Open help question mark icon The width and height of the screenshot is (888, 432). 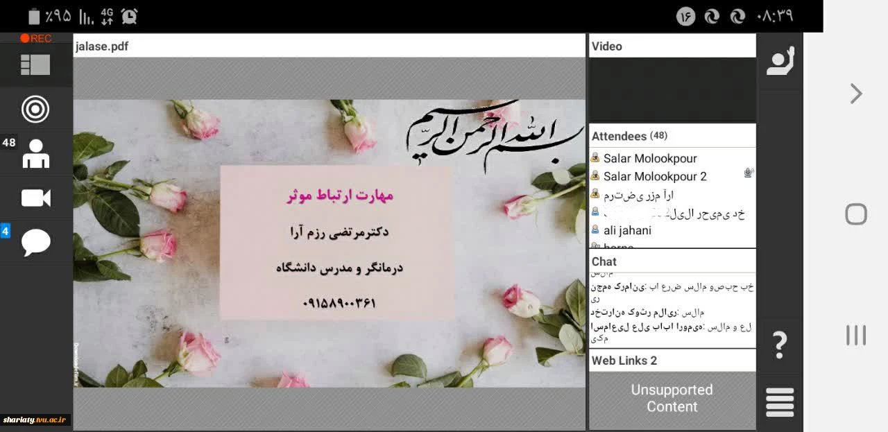click(780, 345)
